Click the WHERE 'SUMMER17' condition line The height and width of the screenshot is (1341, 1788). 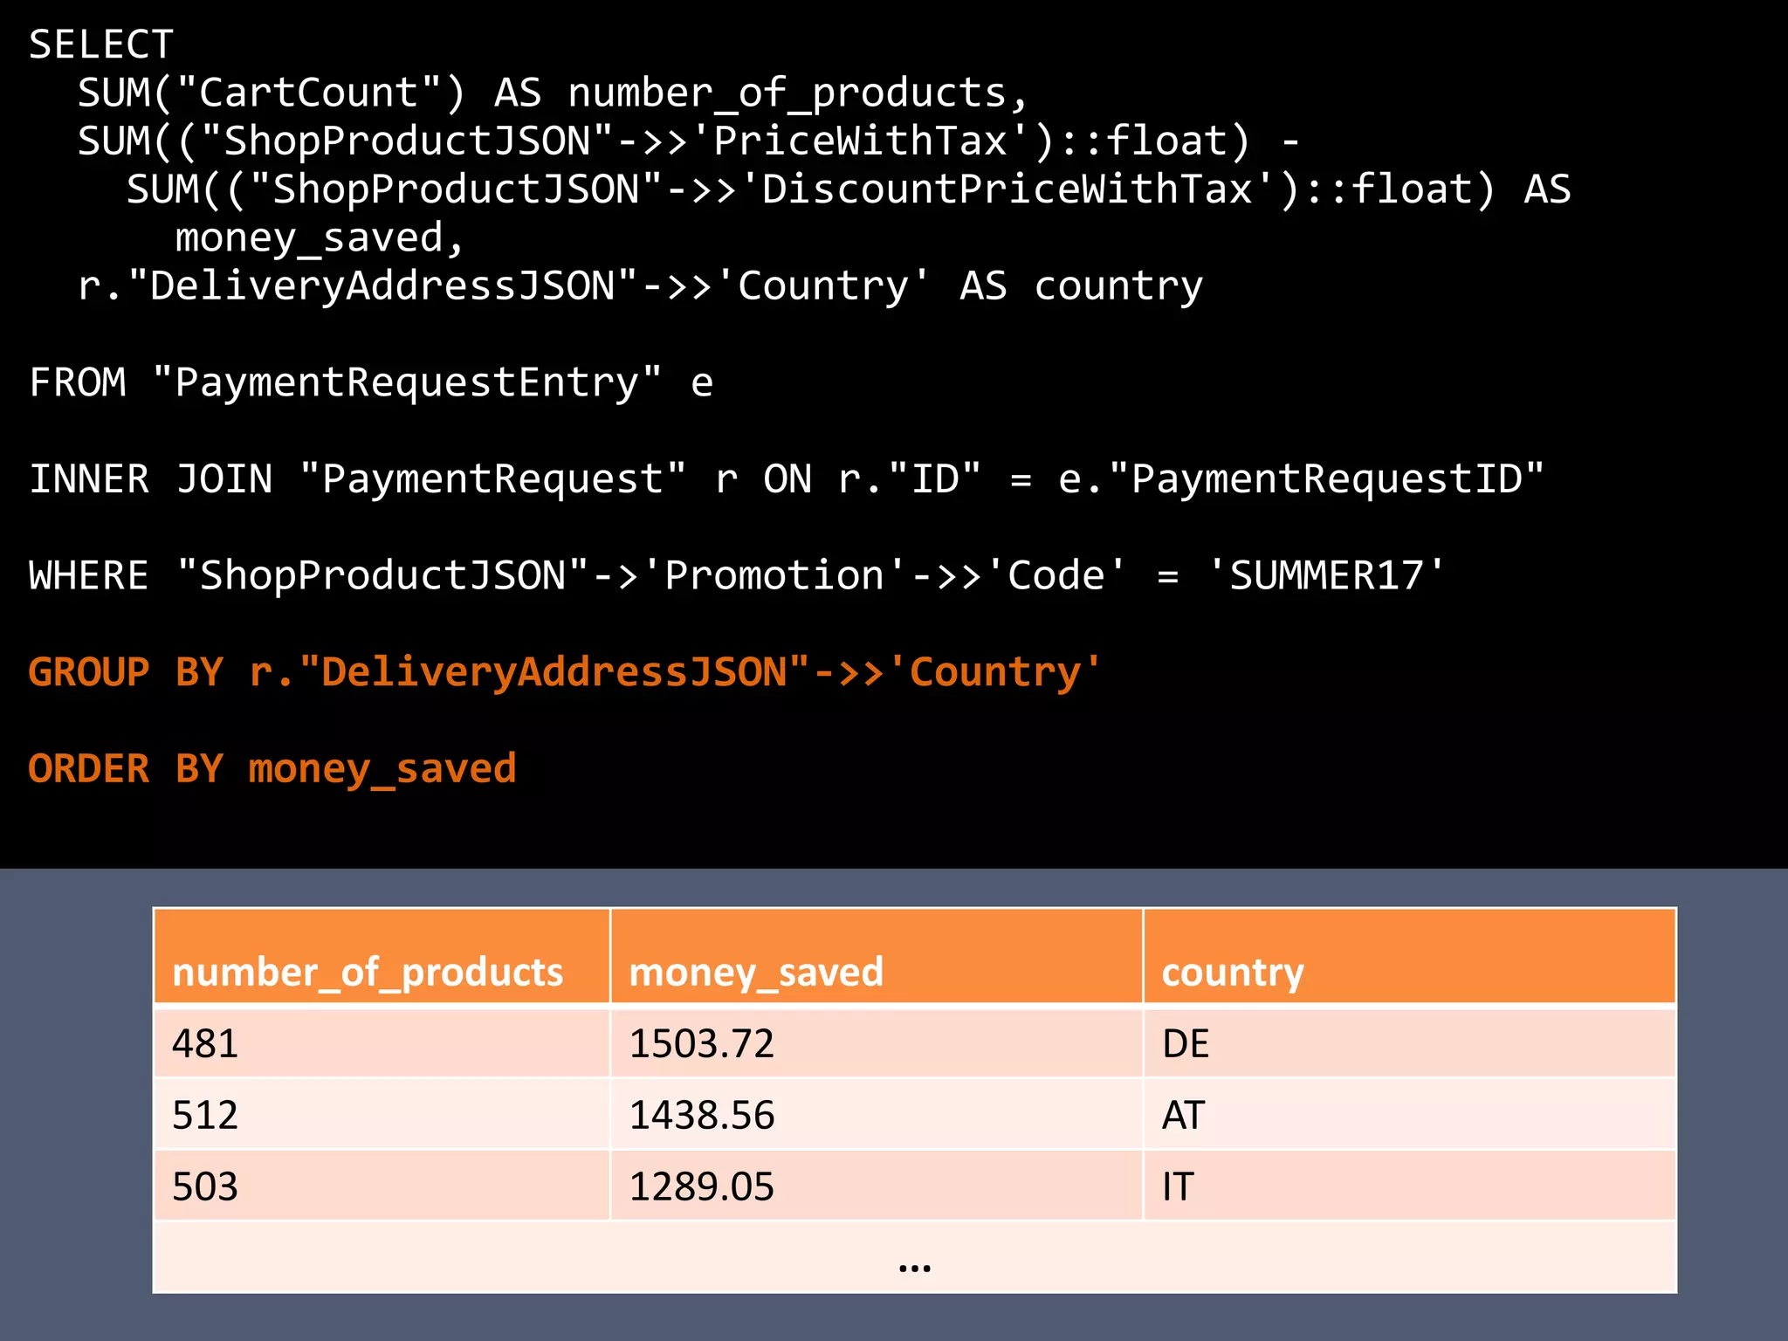point(737,576)
